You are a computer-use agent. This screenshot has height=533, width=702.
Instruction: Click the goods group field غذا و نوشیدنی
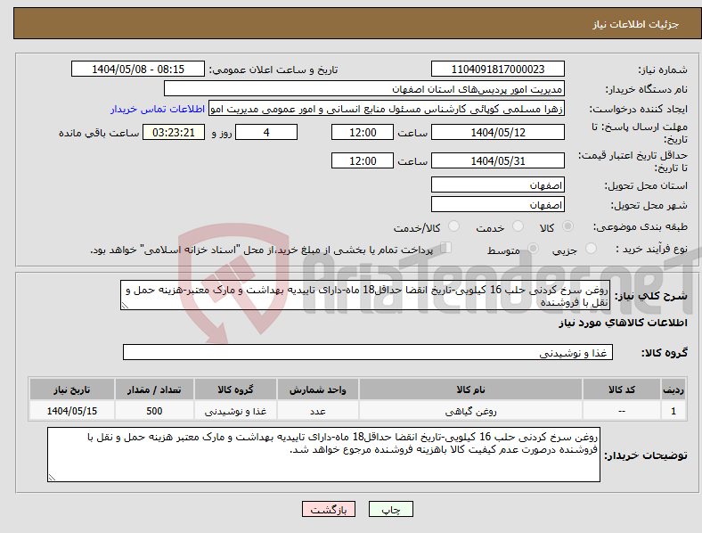click(x=368, y=352)
